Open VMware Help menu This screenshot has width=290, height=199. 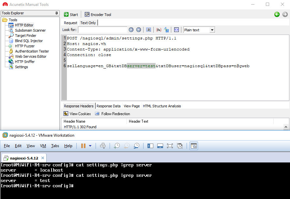[68, 146]
